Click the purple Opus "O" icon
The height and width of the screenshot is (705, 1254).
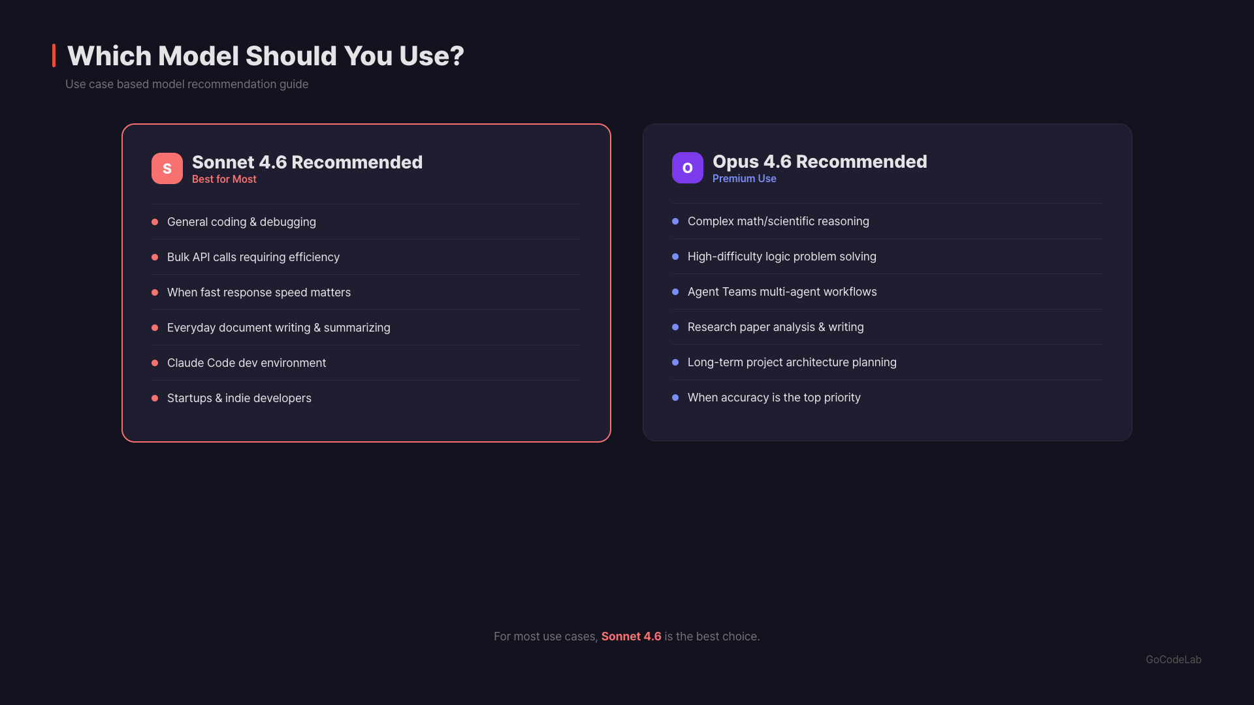(688, 168)
